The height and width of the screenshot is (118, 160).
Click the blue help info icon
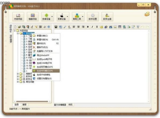pyautogui.click(x=49, y=27)
